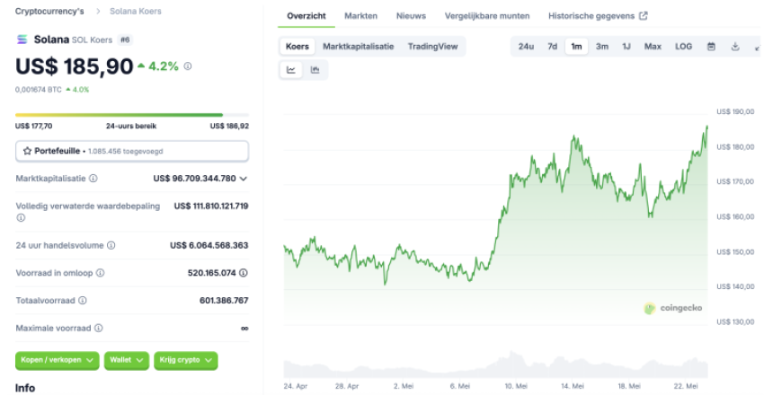Switch chart to TradingView mode
The image size is (764, 395).
pos(432,46)
